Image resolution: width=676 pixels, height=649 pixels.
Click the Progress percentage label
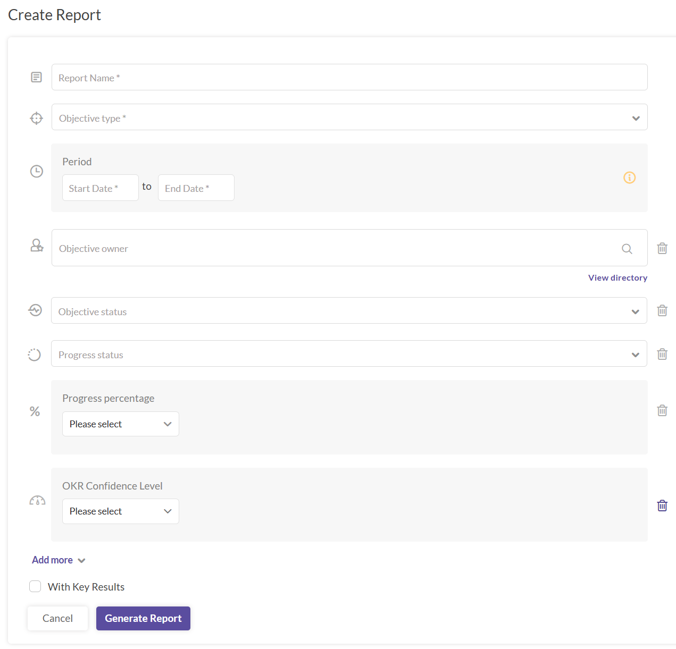(109, 398)
